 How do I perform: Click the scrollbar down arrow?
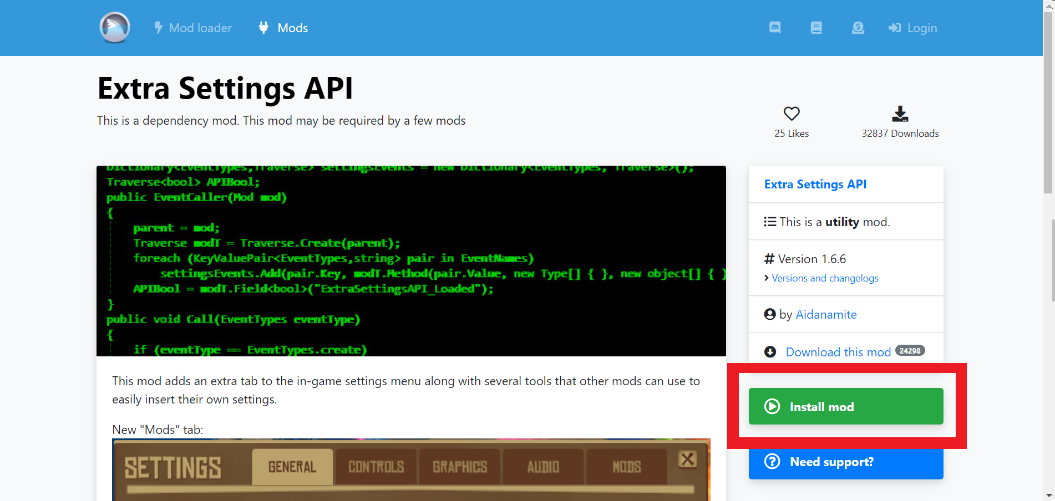pyautogui.click(x=1048, y=495)
